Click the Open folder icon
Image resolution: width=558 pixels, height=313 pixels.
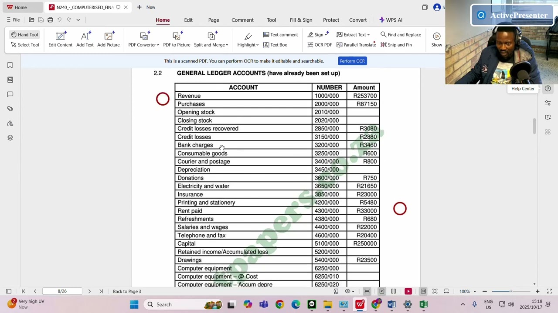pos(31,20)
